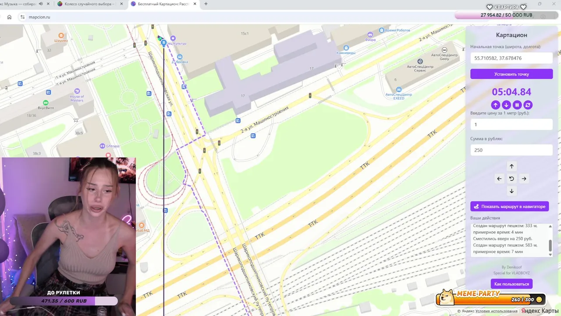Close the Колесо случайного выбора tab
Screen dimensions: 561x316
tap(122, 4)
